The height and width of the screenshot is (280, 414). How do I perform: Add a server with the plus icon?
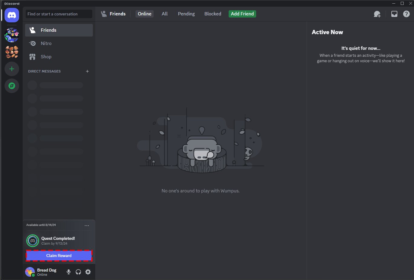click(x=12, y=69)
